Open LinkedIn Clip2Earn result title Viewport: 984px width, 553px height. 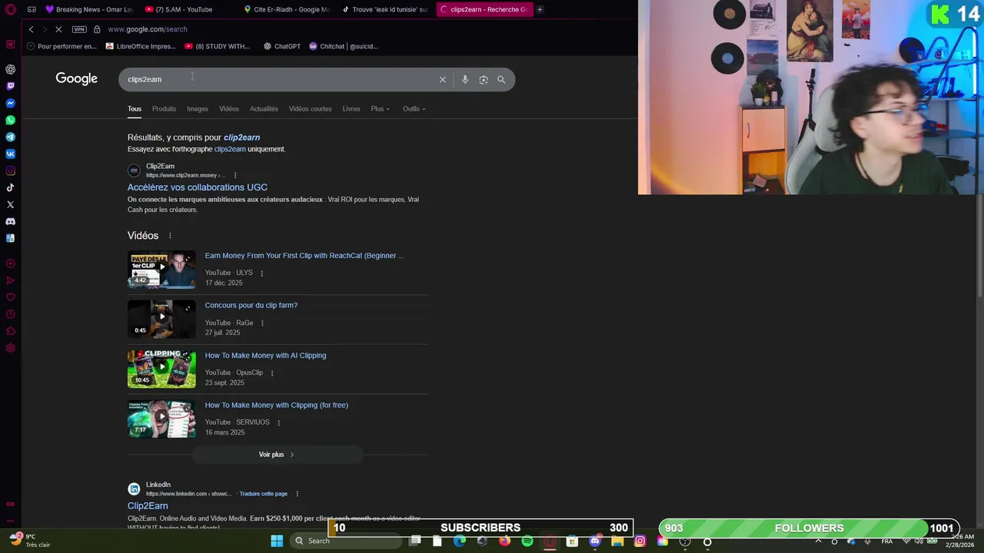click(x=148, y=505)
